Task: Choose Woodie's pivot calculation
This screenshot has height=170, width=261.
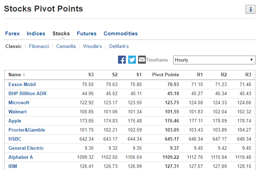Action: click(x=92, y=47)
